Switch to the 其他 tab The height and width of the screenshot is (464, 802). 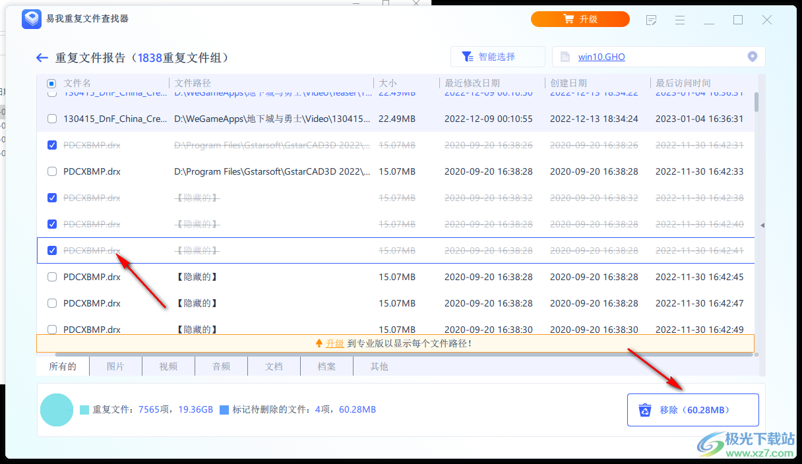[x=379, y=366]
